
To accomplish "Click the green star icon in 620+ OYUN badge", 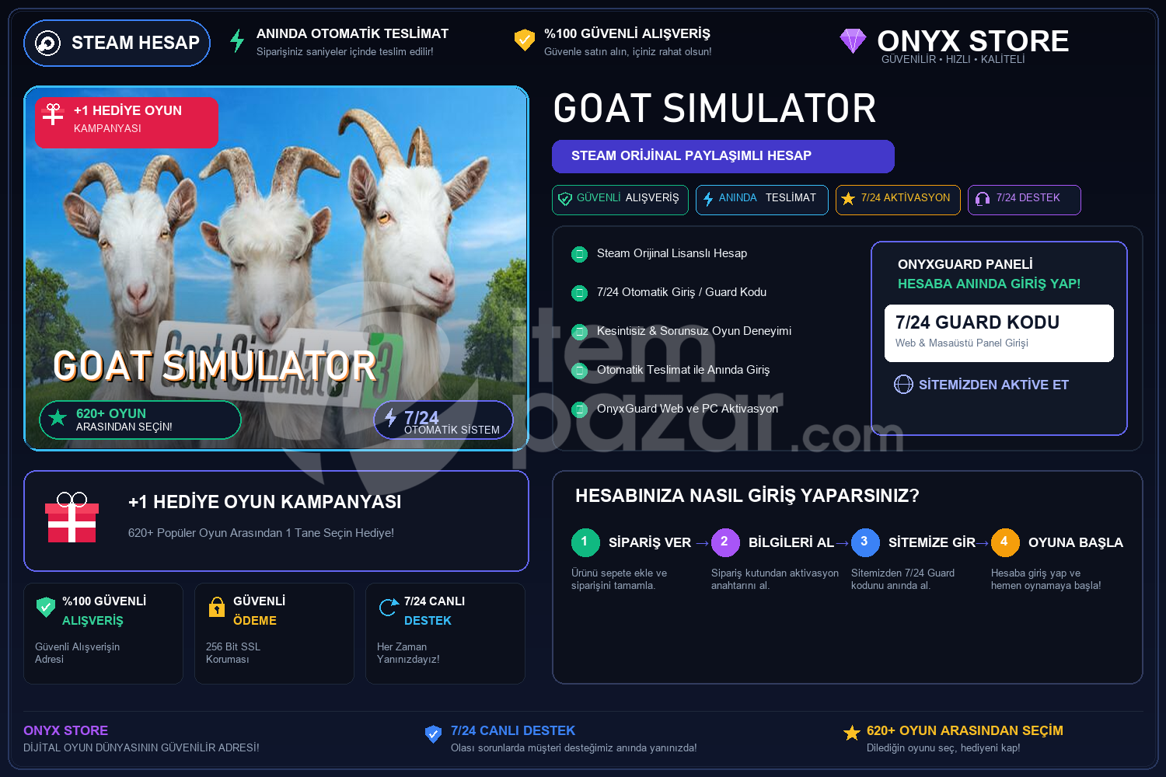I will tap(58, 418).
